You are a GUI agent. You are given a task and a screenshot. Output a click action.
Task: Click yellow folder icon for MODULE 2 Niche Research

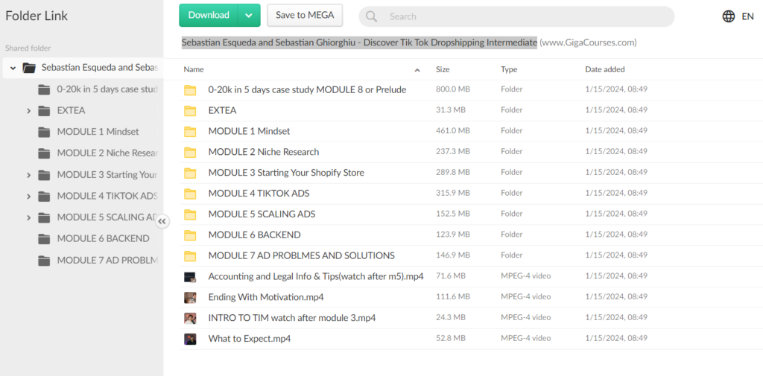click(190, 152)
